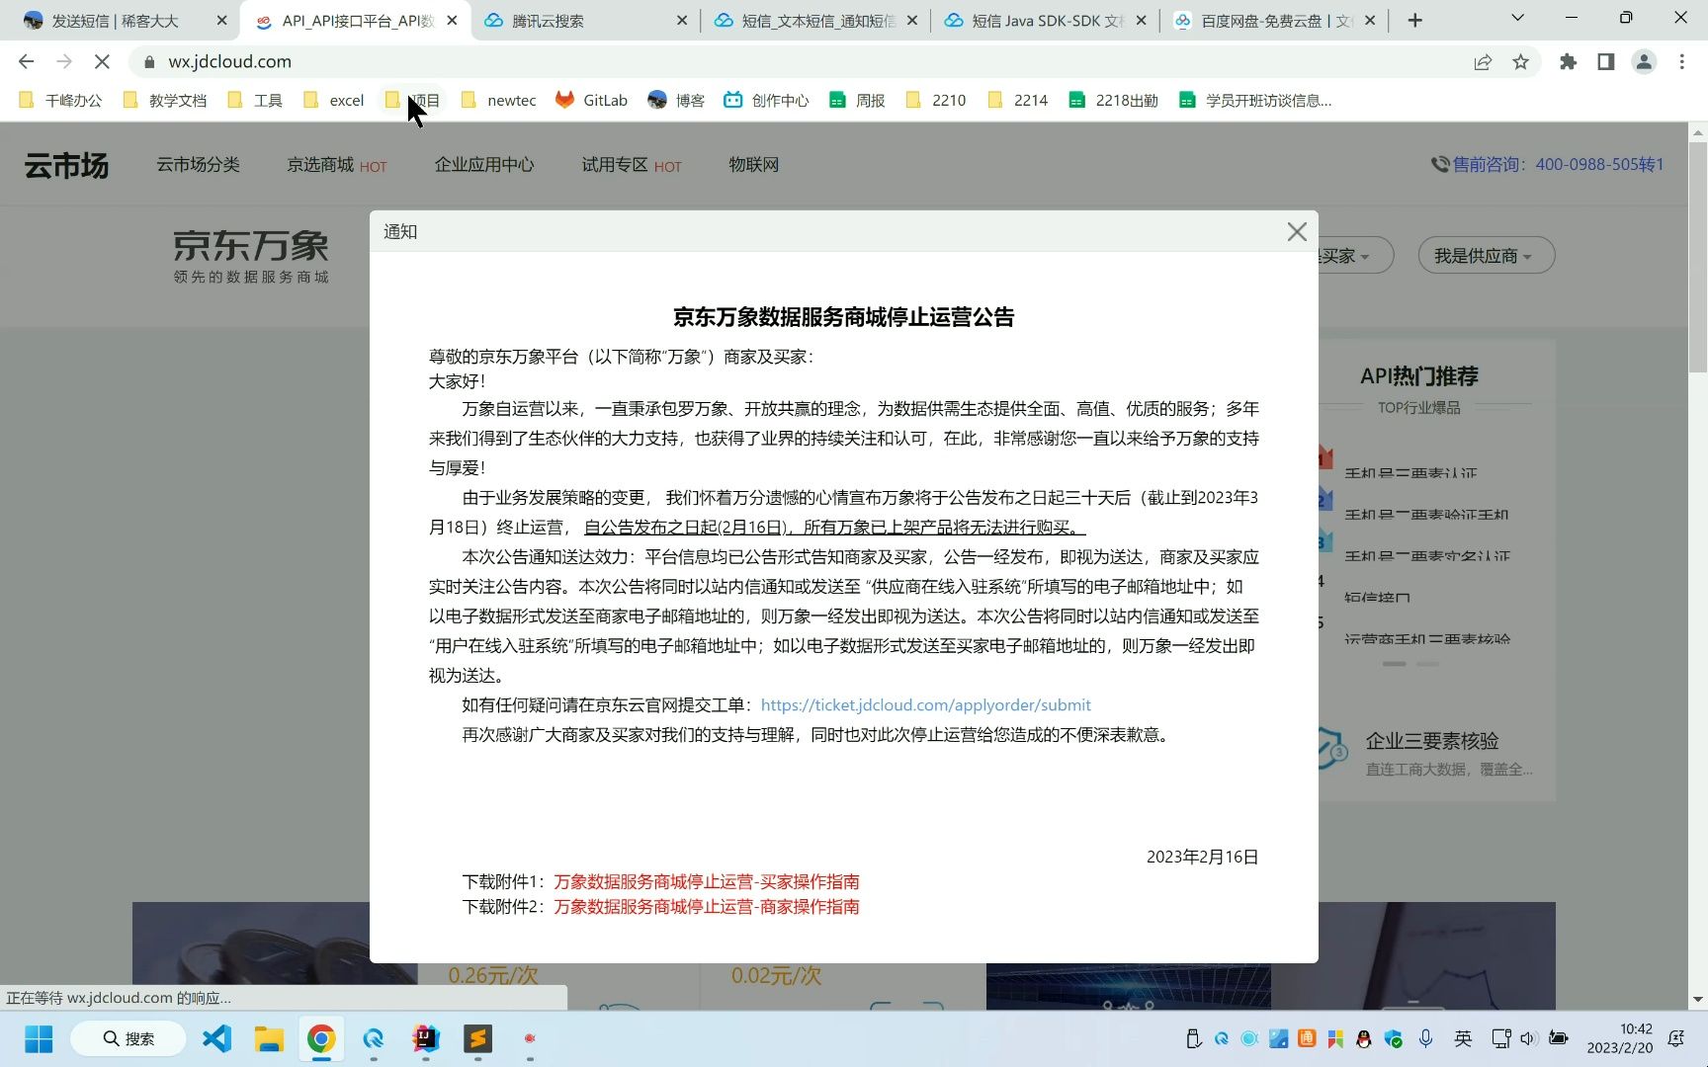
Task: Switch the 英 input method indicator
Action: (x=1463, y=1038)
